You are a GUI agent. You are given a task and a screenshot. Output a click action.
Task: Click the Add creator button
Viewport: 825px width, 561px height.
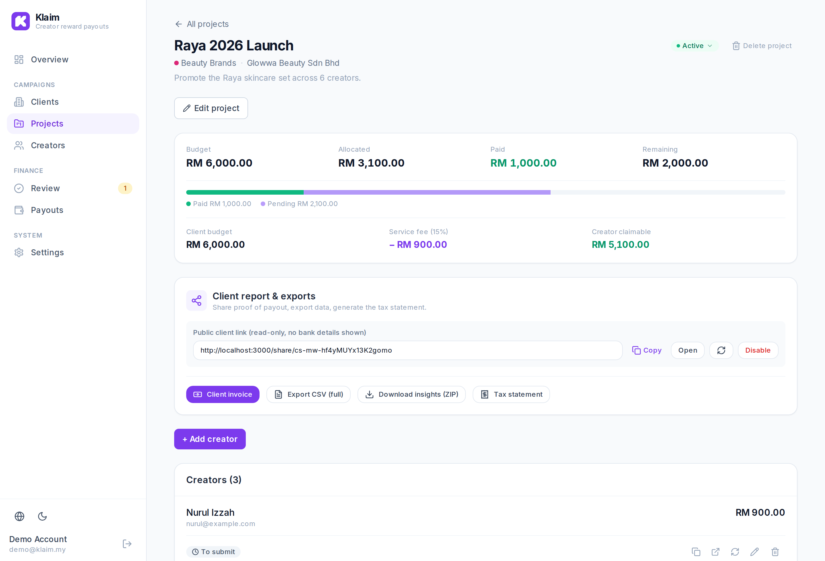[x=210, y=439]
